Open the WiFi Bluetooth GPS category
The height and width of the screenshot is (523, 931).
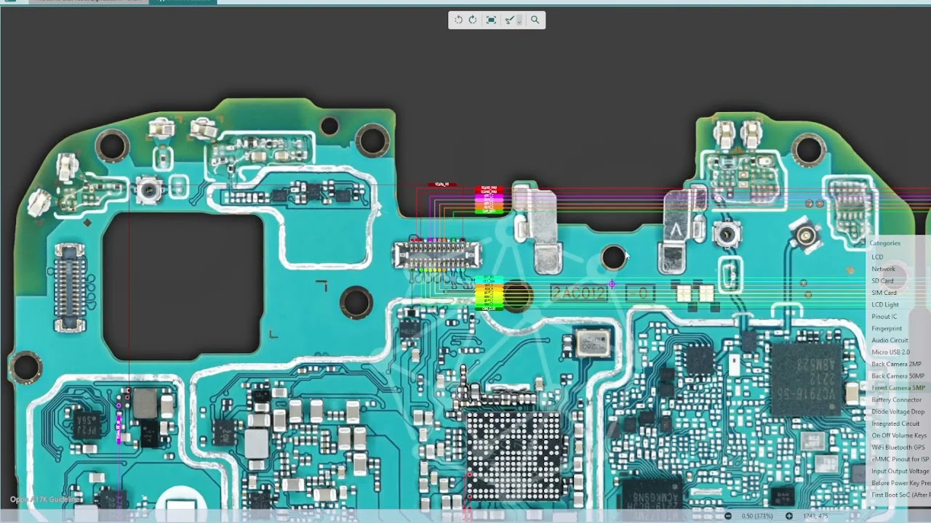pos(898,447)
